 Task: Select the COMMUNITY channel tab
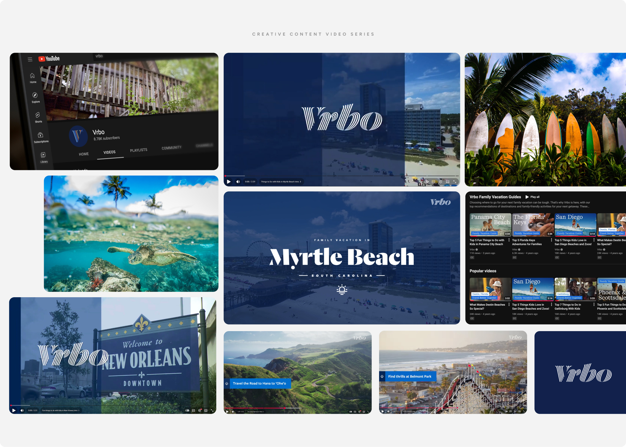(172, 148)
